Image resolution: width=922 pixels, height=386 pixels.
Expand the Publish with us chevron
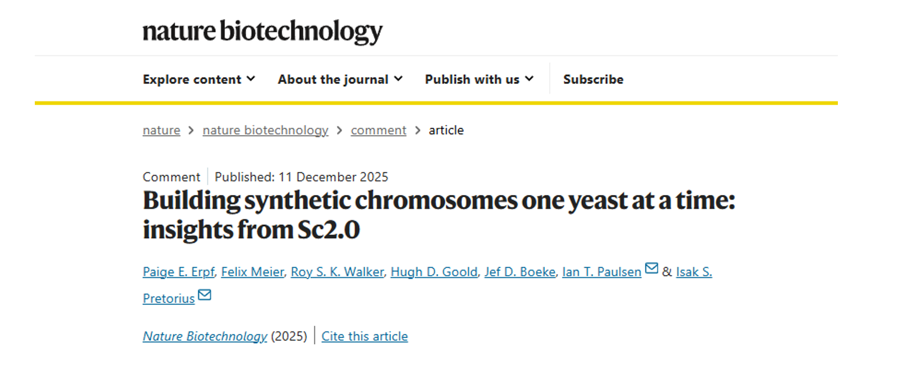click(x=530, y=79)
